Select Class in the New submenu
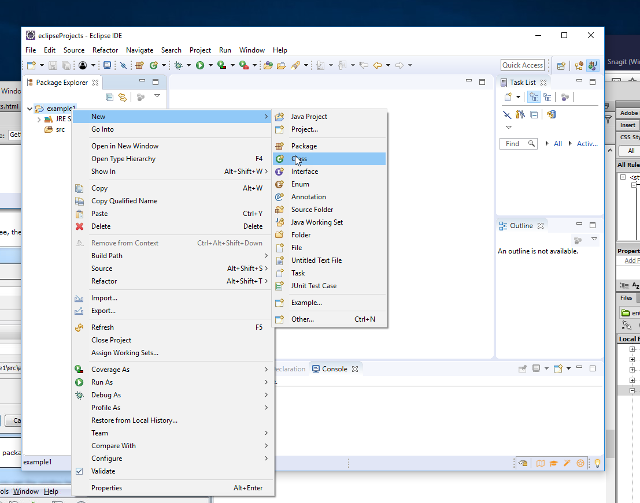Viewport: 640px width, 503px height. tap(329, 159)
